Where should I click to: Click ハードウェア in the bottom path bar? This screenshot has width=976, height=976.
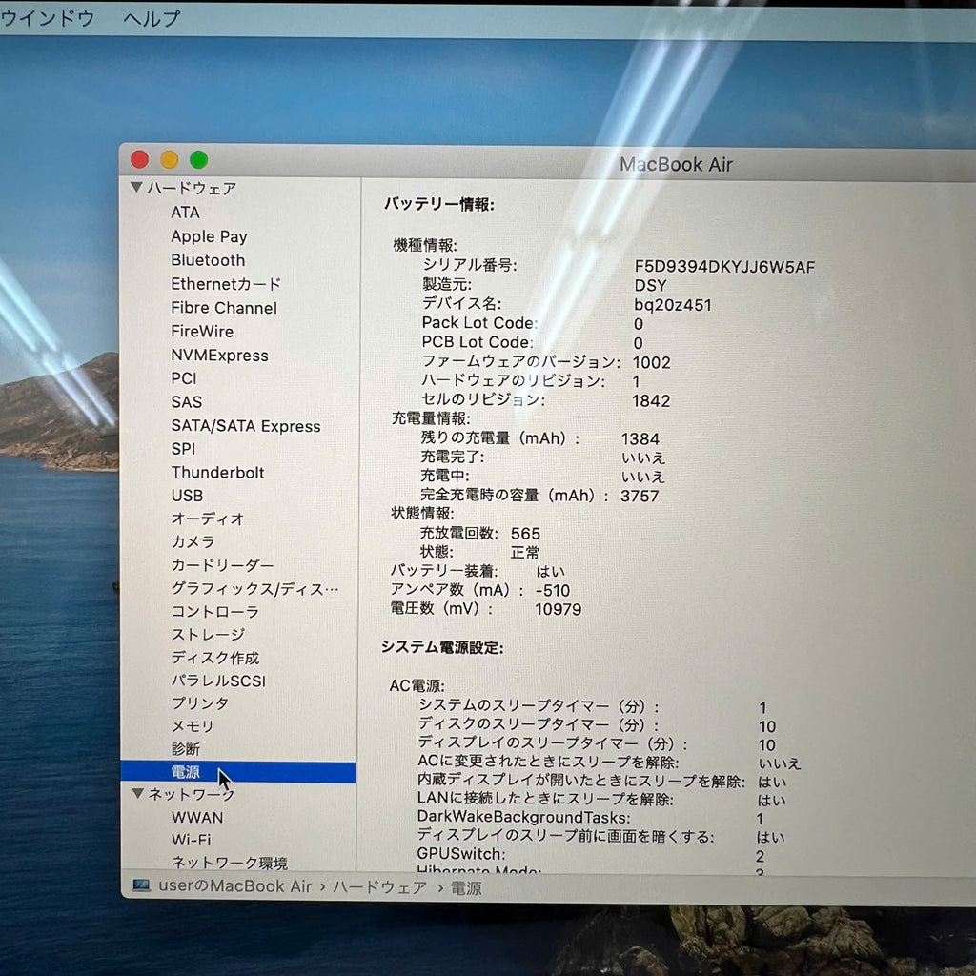tap(379, 887)
